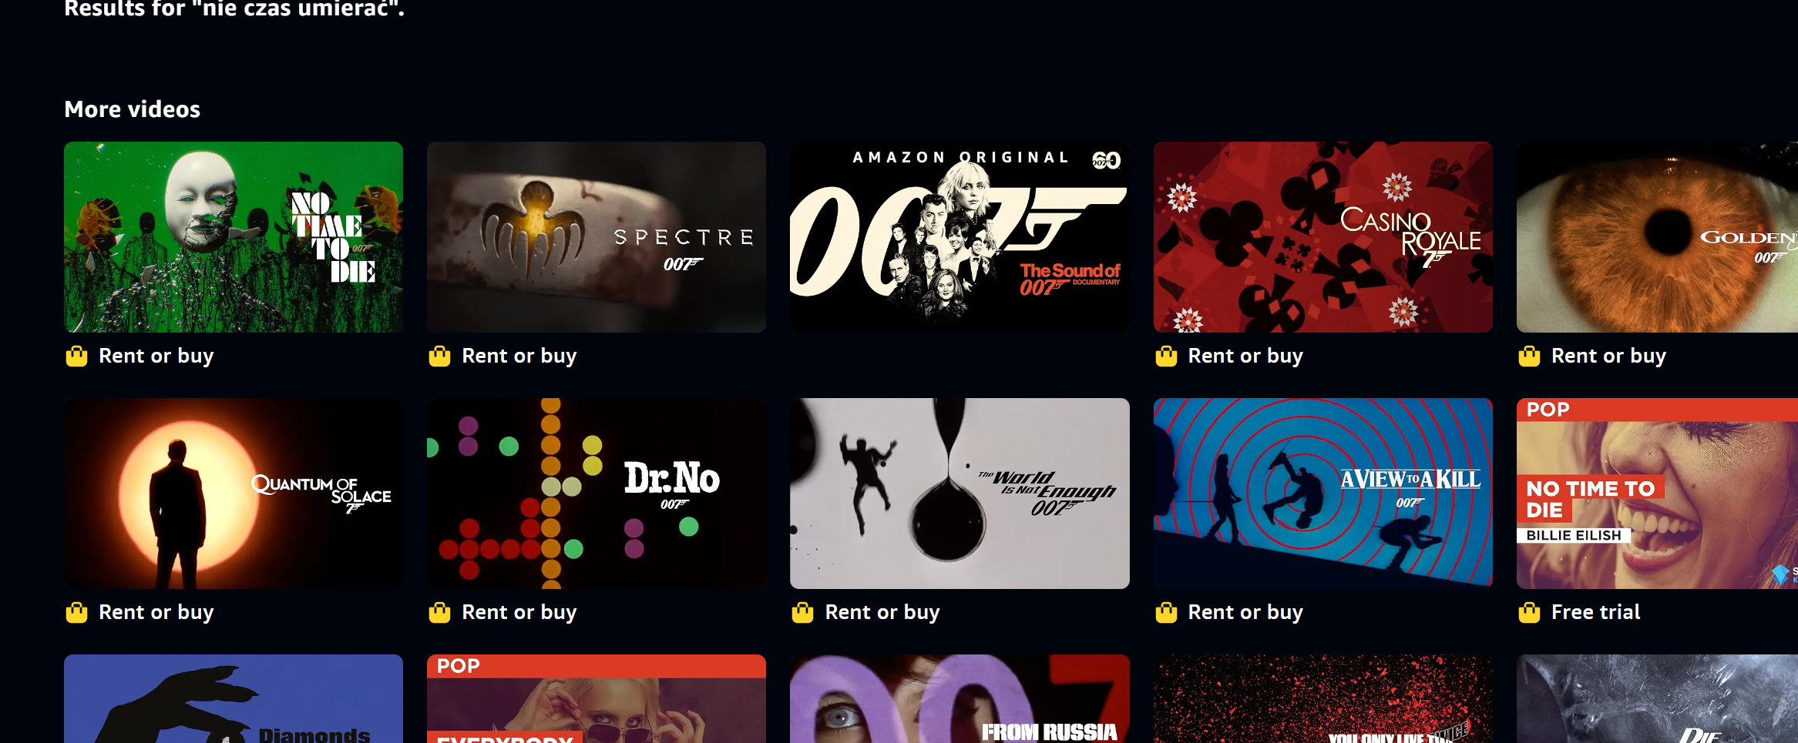Viewport: 1798px width, 743px height.
Task: Click shopping bag icon below Spectre
Action: [439, 356]
